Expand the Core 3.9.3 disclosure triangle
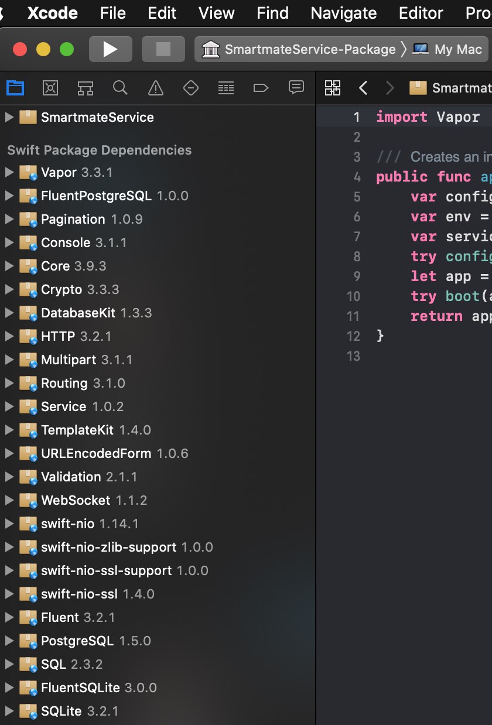 pyautogui.click(x=9, y=266)
